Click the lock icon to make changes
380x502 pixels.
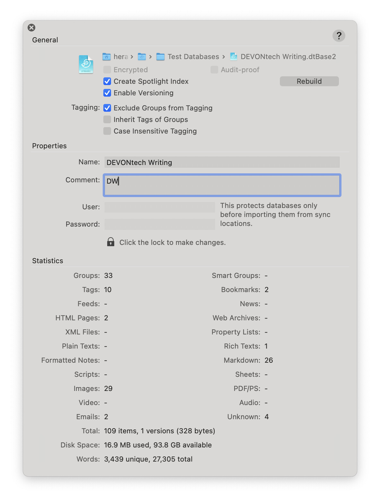click(111, 242)
